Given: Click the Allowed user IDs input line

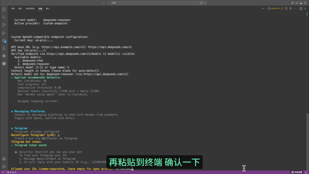Looking at the screenshot, I should pos(72,169).
